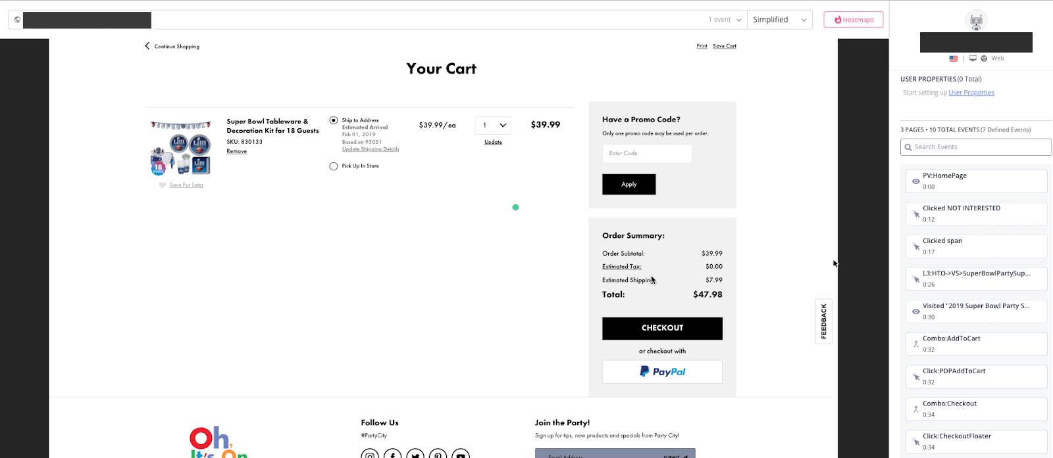Select the Pick Up In Store option
The width and height of the screenshot is (1053, 458).
(334, 166)
